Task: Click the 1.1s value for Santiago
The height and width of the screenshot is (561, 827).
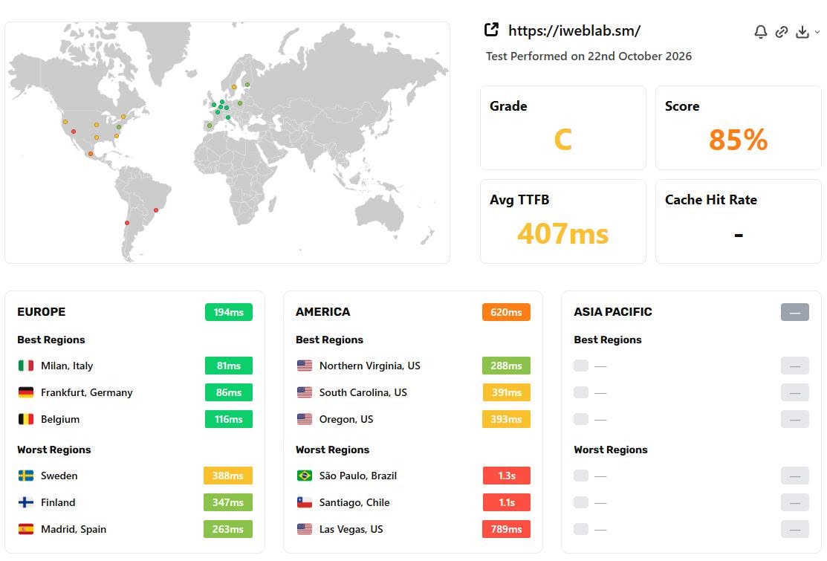Action: [x=506, y=502]
